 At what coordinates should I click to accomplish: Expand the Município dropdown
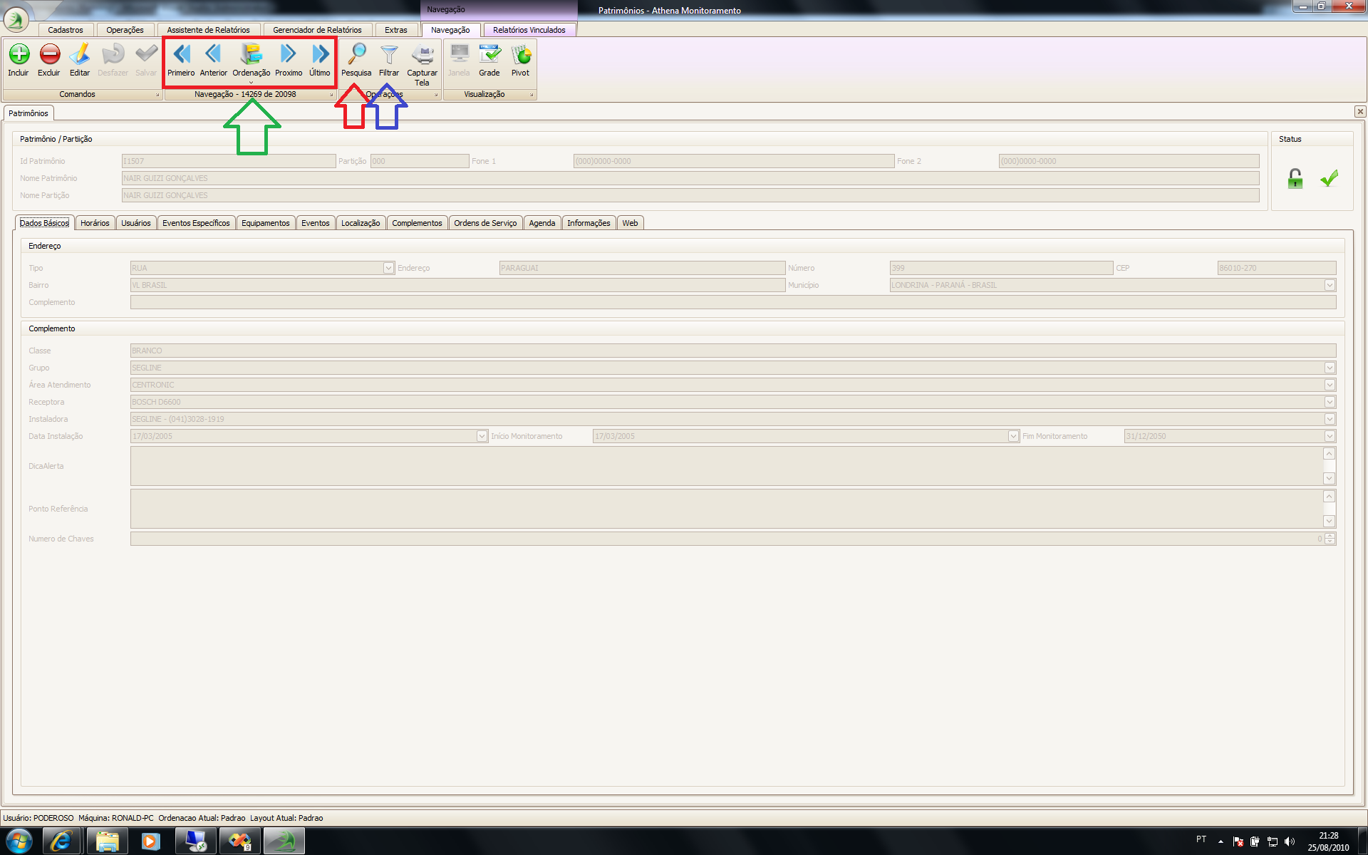tap(1330, 285)
